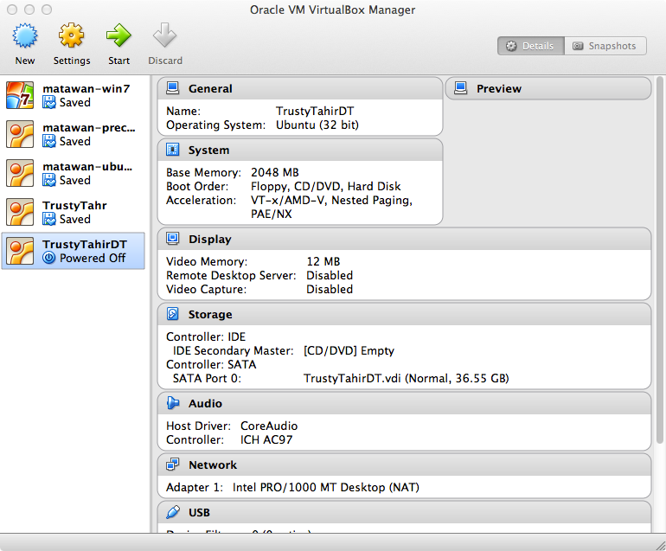This screenshot has height=551, width=666.
Task: Click the window resize grip corner
Action: pos(660,545)
